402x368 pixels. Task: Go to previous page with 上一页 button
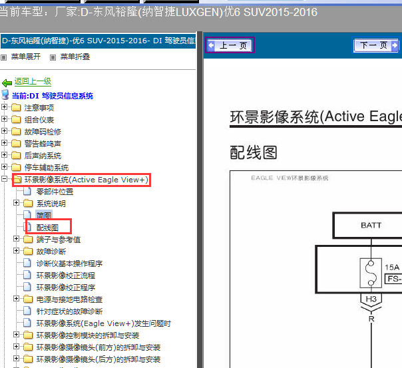click(x=230, y=45)
